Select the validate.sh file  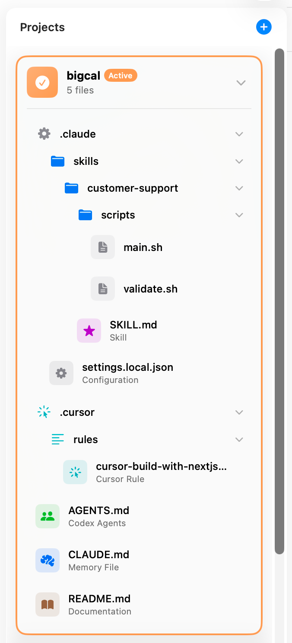point(150,288)
